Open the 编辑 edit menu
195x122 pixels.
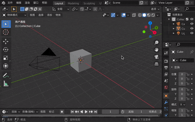tap(19, 3)
